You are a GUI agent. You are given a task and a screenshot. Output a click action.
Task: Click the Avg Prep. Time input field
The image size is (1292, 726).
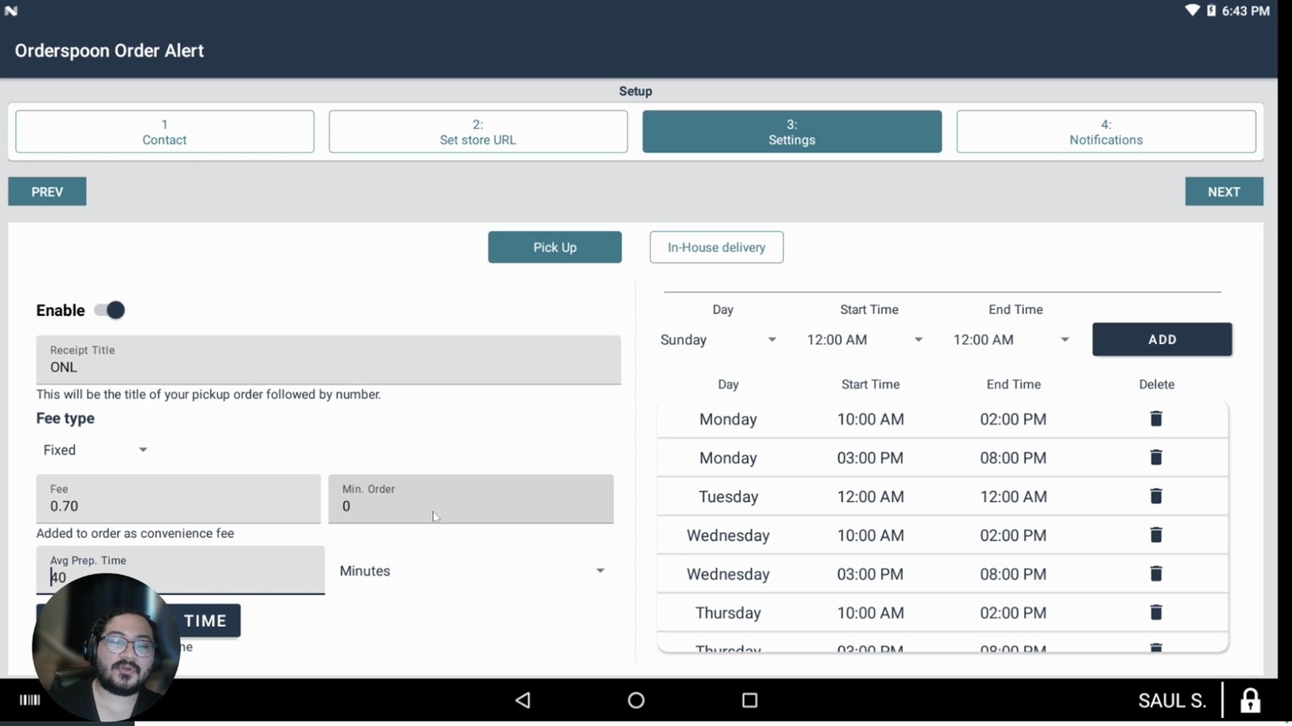click(x=180, y=570)
